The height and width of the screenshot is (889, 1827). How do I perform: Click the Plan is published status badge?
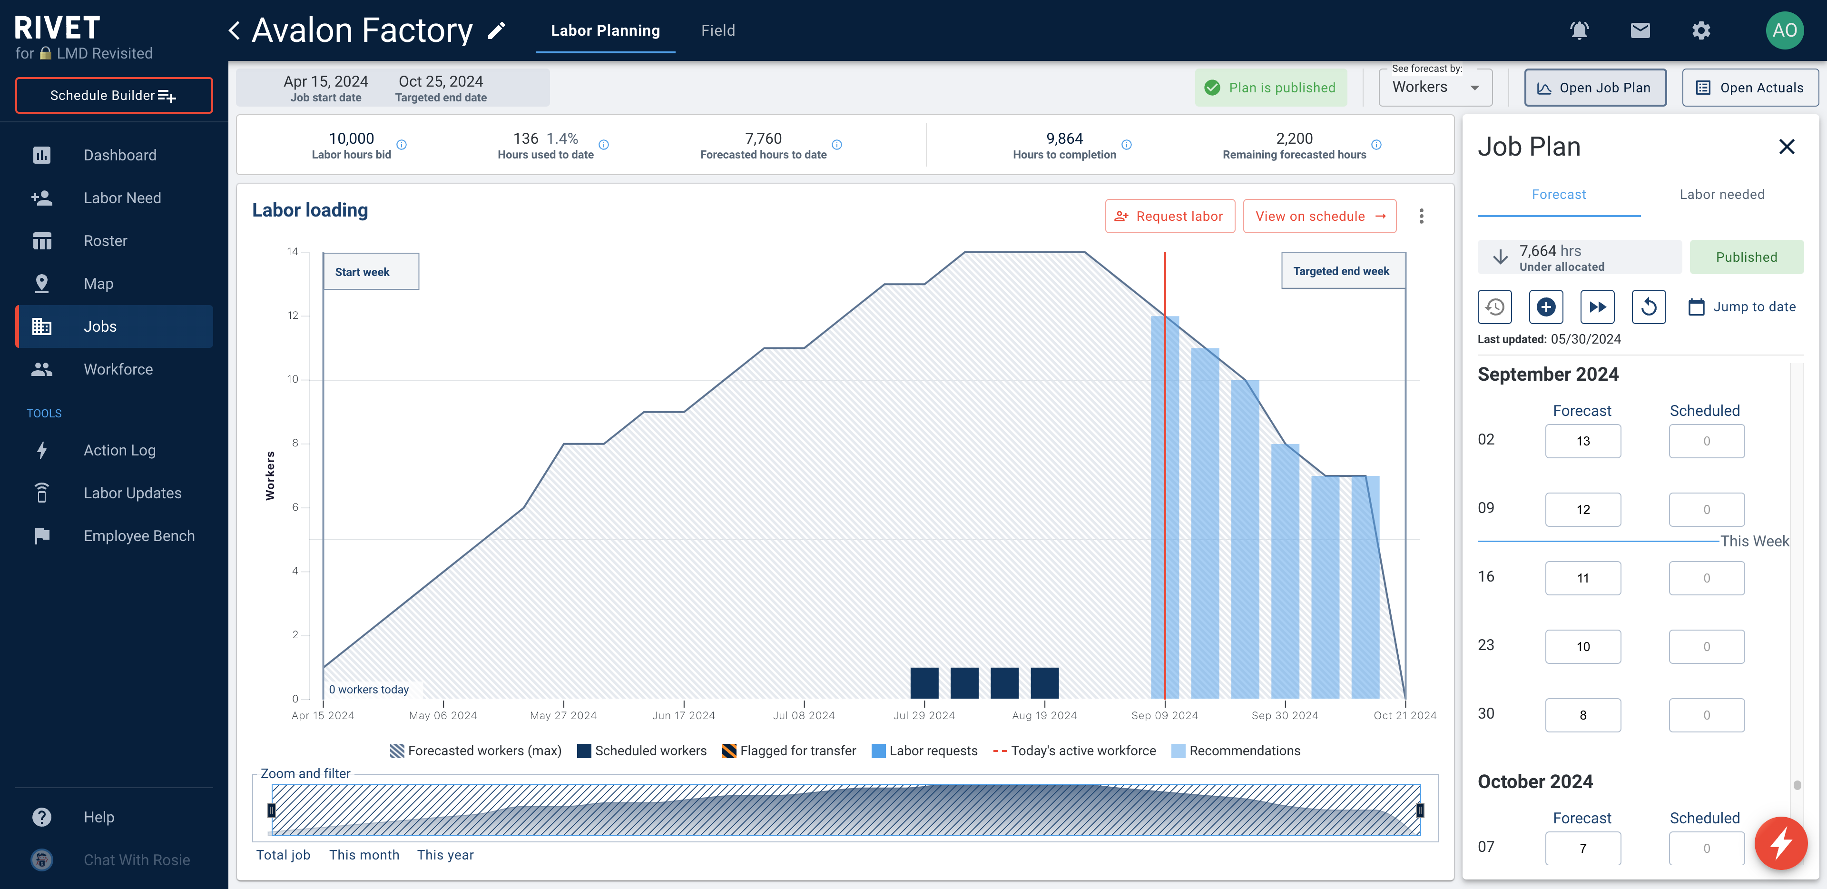point(1271,88)
